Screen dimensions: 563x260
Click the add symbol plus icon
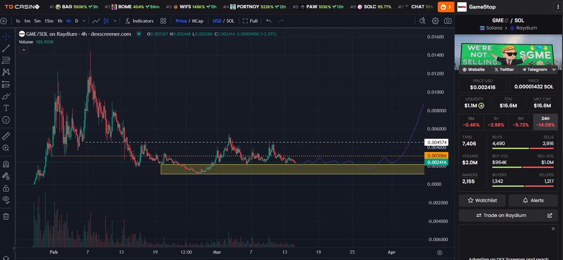tap(4, 21)
